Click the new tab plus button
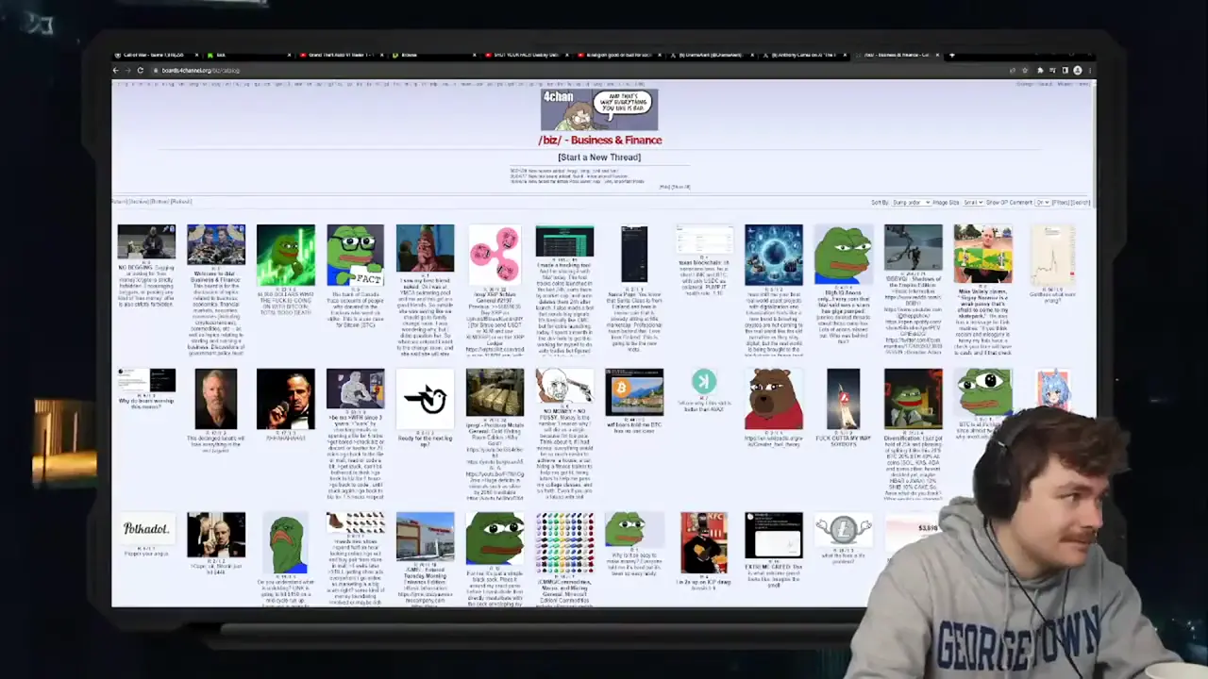Viewport: 1208px width, 679px height. click(951, 55)
